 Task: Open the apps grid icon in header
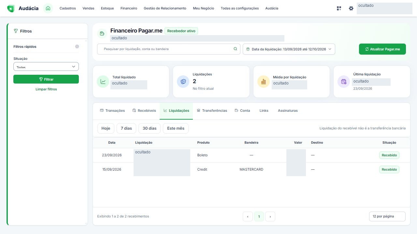click(x=339, y=8)
